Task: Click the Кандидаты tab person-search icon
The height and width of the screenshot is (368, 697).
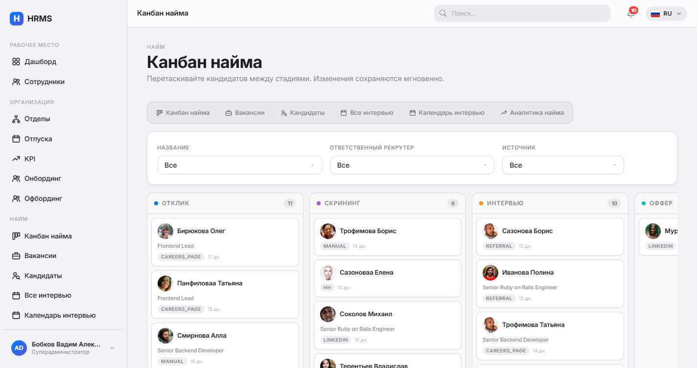Action: (284, 113)
